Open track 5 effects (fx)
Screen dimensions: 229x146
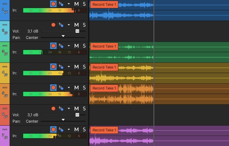(x=61, y=88)
